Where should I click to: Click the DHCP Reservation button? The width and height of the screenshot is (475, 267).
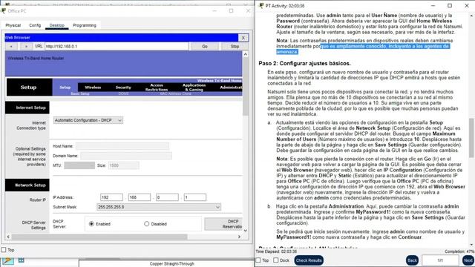pos(223,224)
